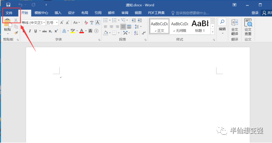The height and width of the screenshot is (143, 272).
Task: Apply the yellow text highlight color
Action: (73, 31)
